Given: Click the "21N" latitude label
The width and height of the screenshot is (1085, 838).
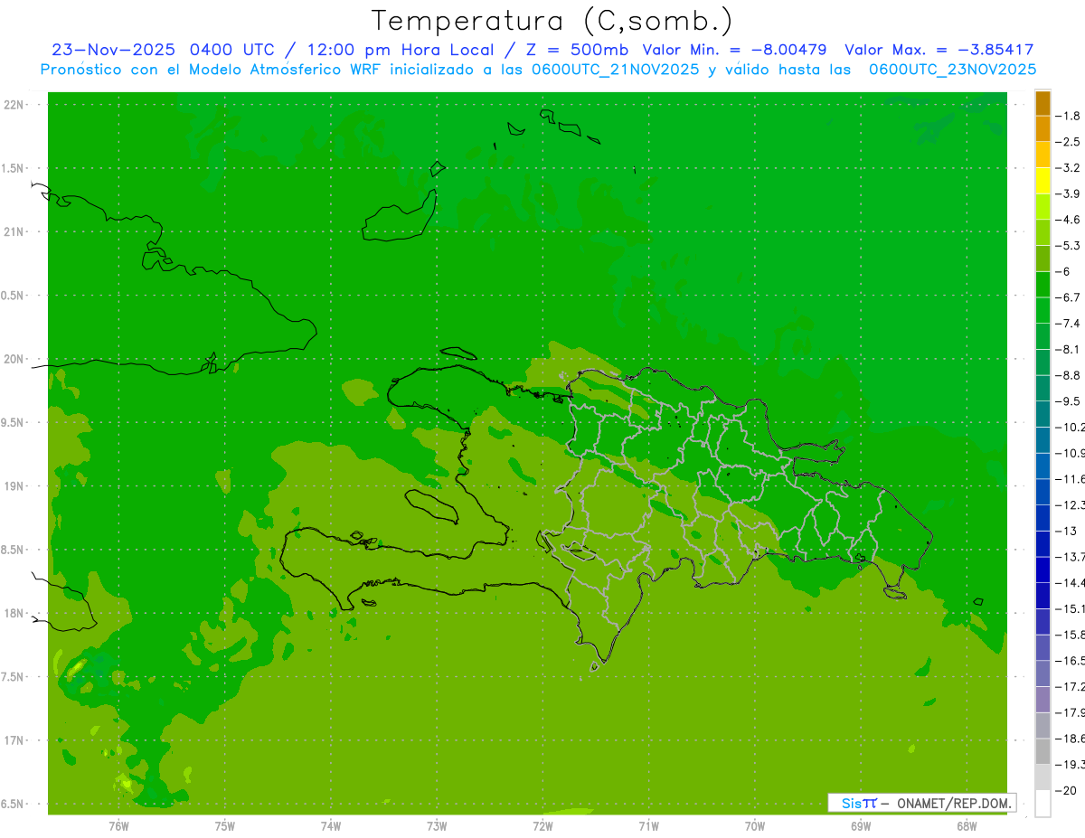Looking at the screenshot, I should pyautogui.click(x=14, y=232).
